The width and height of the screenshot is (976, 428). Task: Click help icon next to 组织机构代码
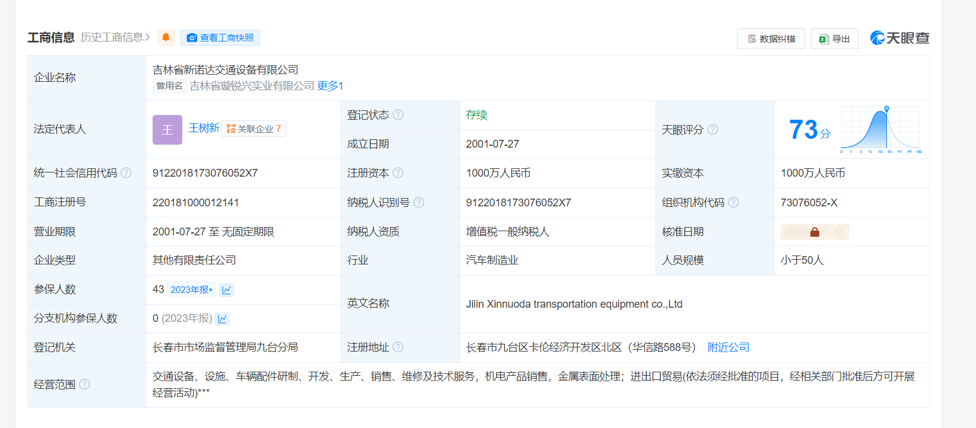pyautogui.click(x=734, y=202)
